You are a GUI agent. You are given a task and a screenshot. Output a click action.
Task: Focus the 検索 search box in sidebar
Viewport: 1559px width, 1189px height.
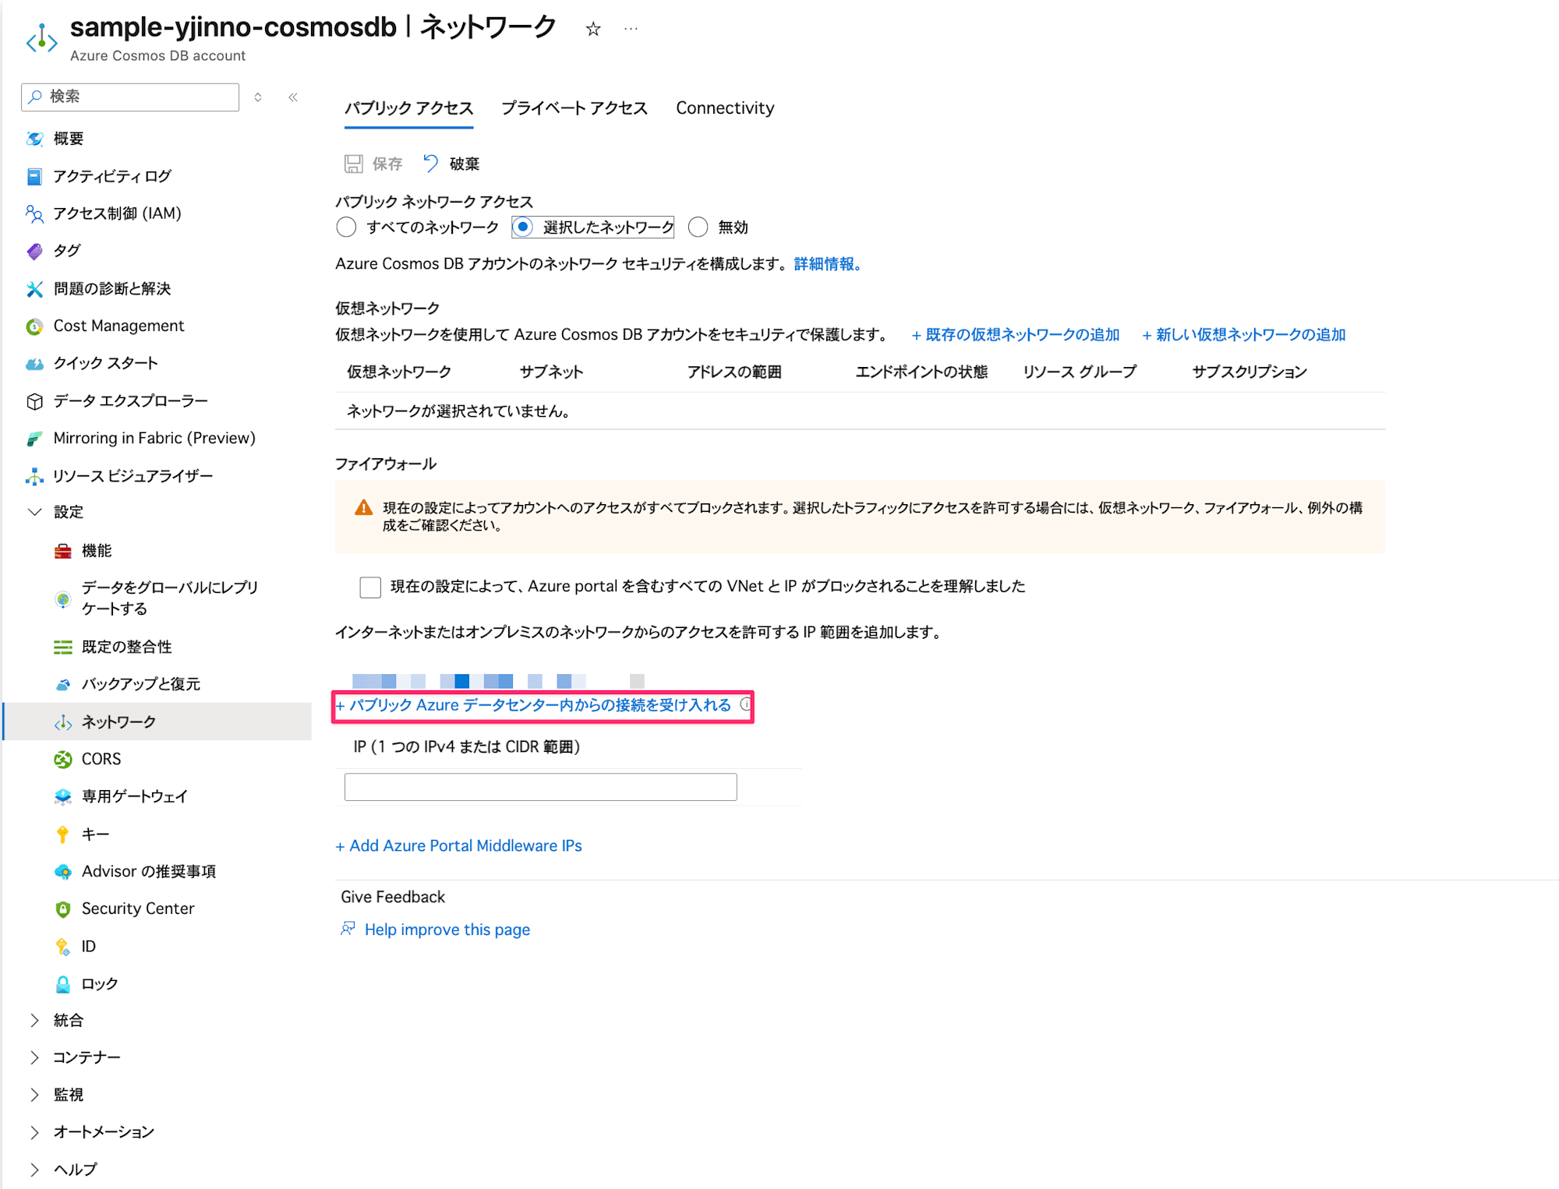(x=130, y=97)
